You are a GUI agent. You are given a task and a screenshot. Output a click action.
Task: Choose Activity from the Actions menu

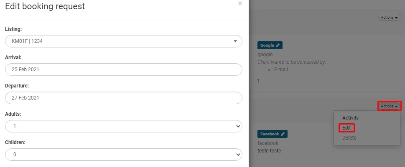click(350, 118)
